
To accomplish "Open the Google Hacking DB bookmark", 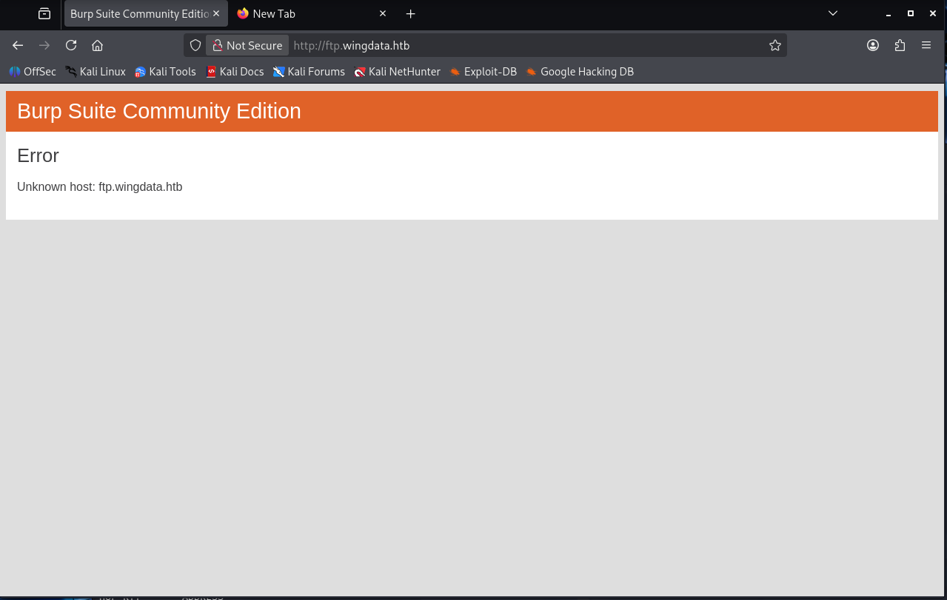I will 580,72.
